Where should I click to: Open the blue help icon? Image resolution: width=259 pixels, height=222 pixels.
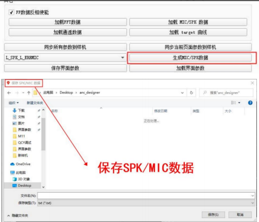[250, 103]
